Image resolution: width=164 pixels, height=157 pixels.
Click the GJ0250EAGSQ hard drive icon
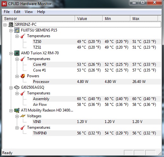pos(17,87)
